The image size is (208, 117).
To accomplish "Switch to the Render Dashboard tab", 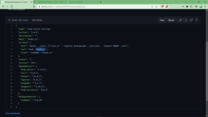I will coord(82,2).
